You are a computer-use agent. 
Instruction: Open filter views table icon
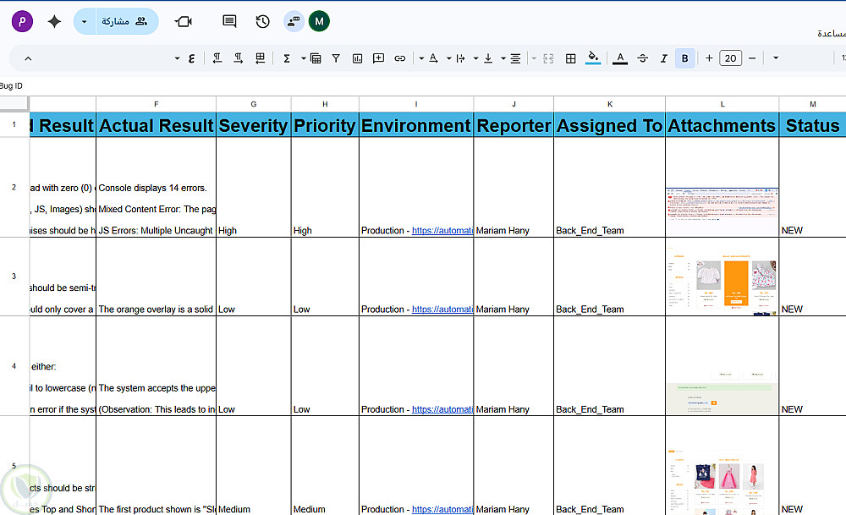316,58
